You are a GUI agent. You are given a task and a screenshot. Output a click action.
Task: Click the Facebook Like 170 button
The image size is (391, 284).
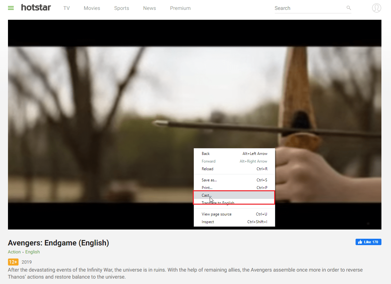click(368, 242)
